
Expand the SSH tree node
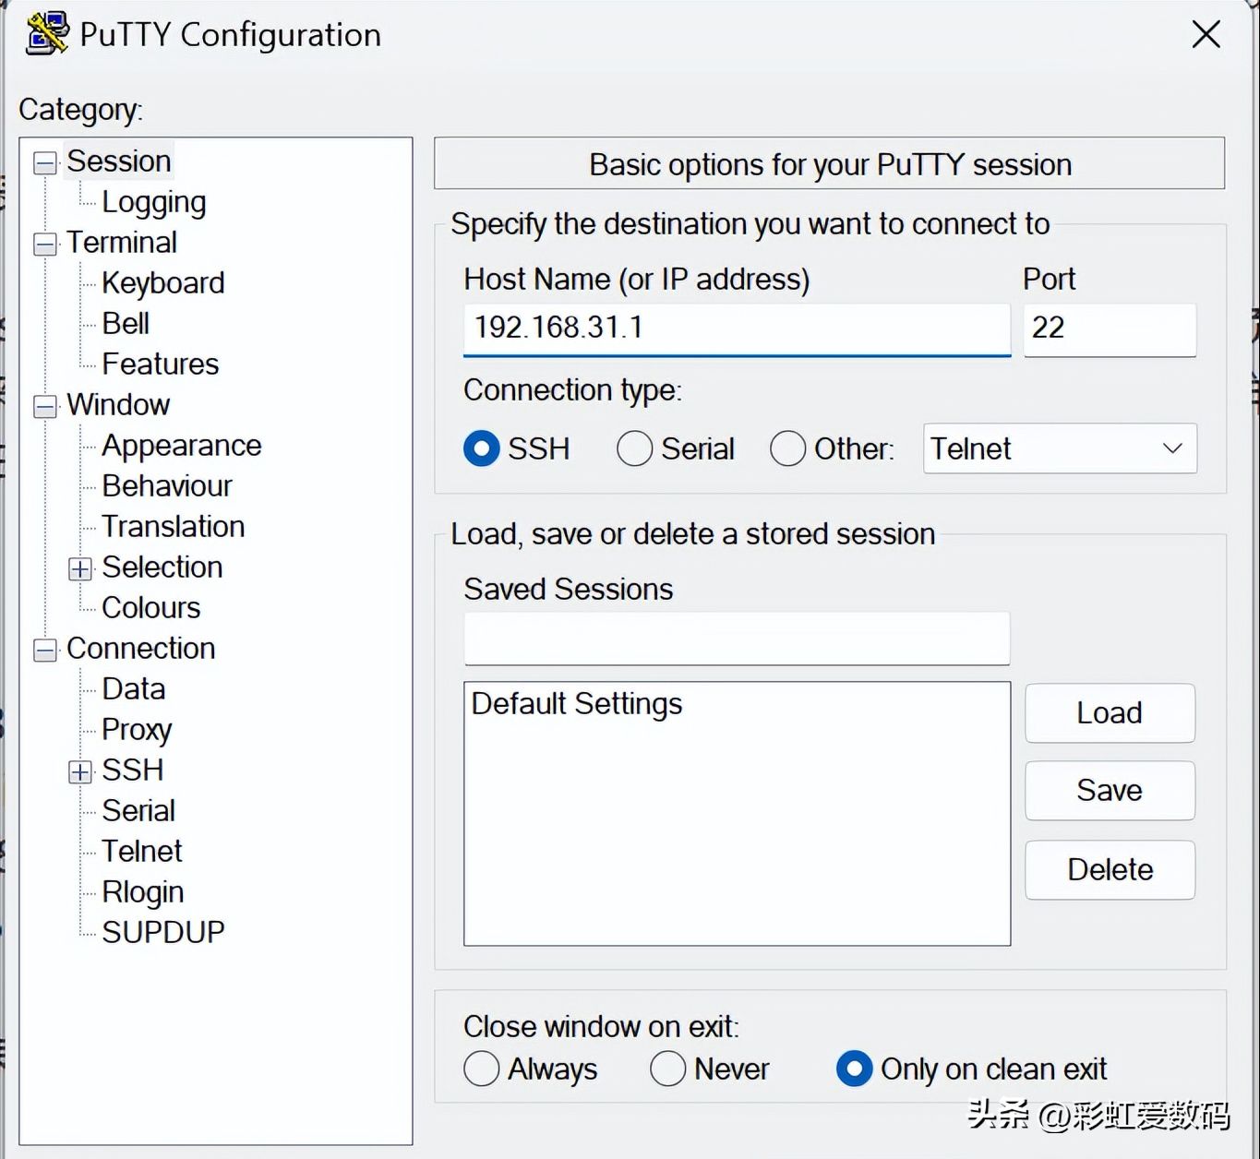coord(80,772)
